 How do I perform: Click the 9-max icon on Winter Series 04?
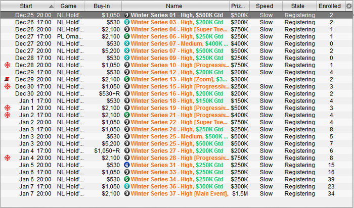point(127,29)
